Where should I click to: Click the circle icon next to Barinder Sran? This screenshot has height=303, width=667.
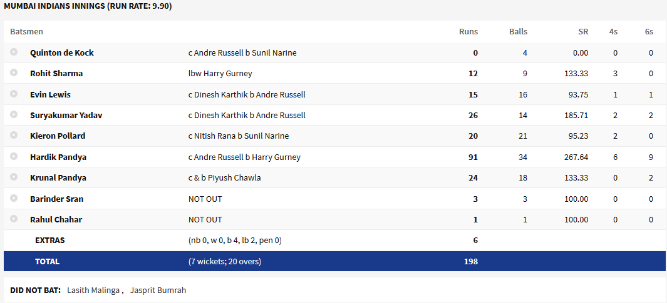[x=14, y=199]
